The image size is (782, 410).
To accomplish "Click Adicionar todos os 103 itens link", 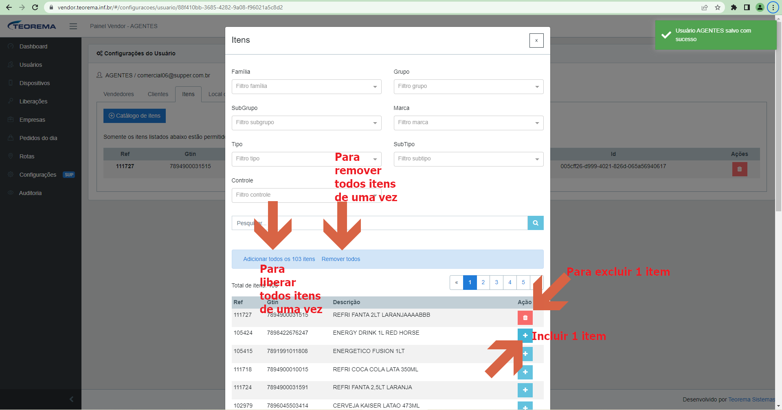I will pos(279,259).
